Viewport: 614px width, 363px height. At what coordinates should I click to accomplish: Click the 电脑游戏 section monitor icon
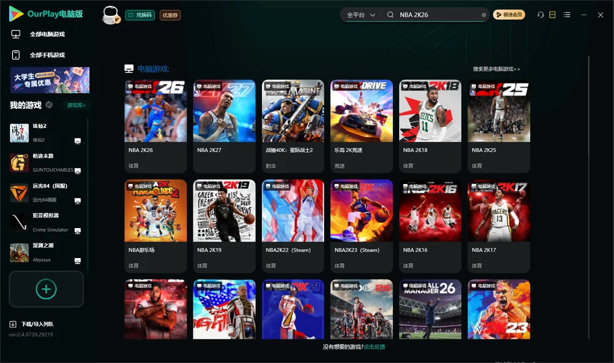(129, 69)
